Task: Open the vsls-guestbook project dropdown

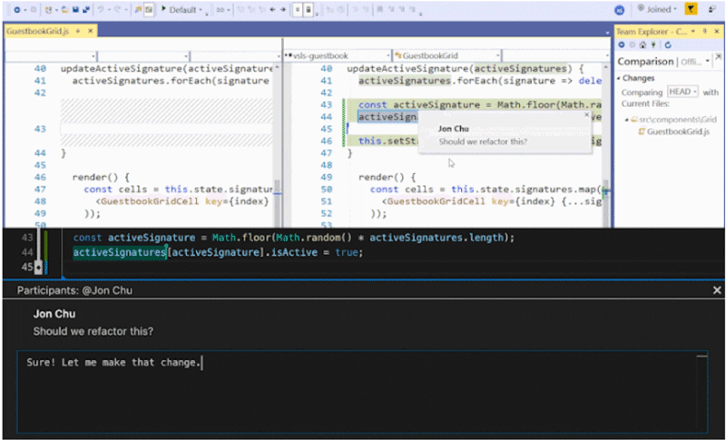Action: pyautogui.click(x=338, y=55)
